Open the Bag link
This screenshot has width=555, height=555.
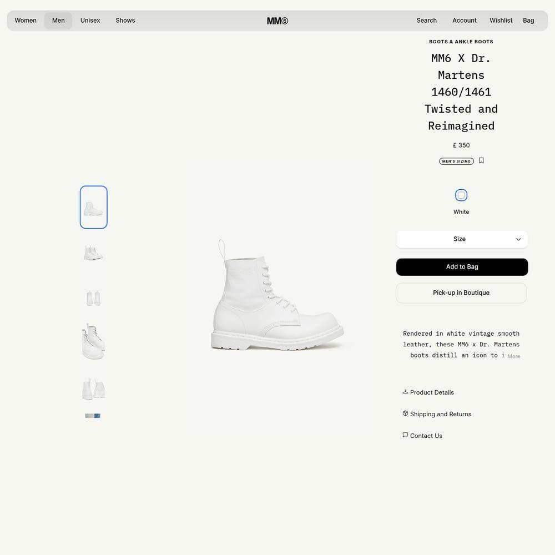528,21
